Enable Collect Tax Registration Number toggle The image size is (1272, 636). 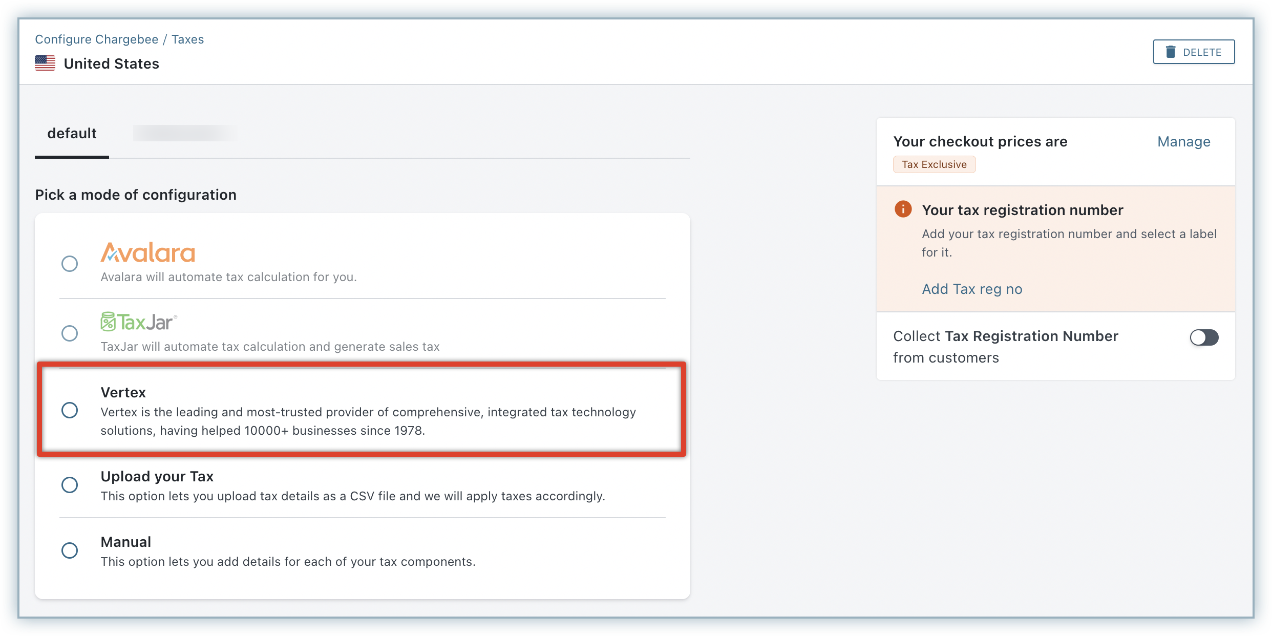(1204, 337)
